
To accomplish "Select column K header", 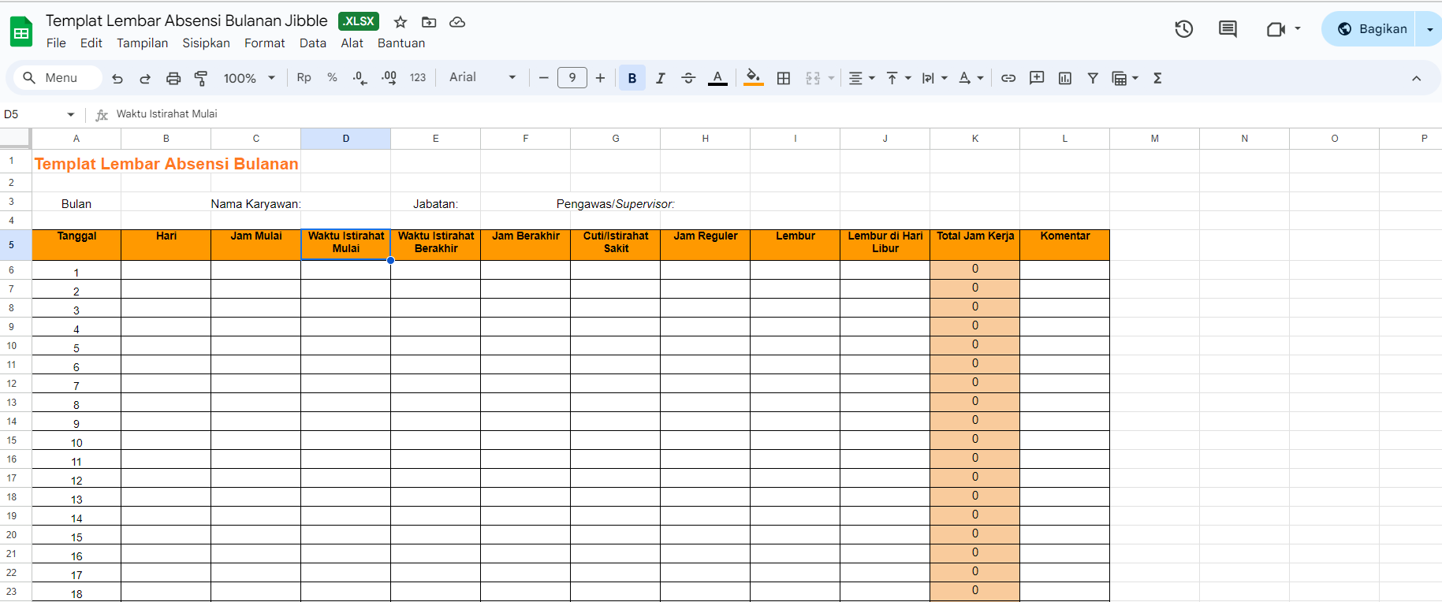I will [975, 139].
